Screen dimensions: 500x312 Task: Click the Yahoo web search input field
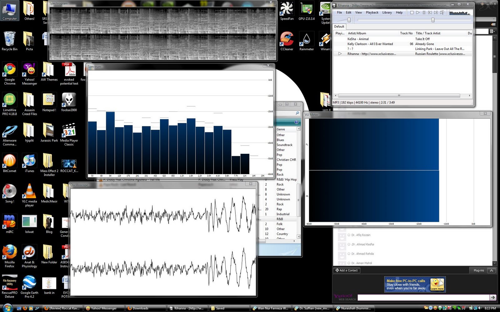tap(423, 298)
